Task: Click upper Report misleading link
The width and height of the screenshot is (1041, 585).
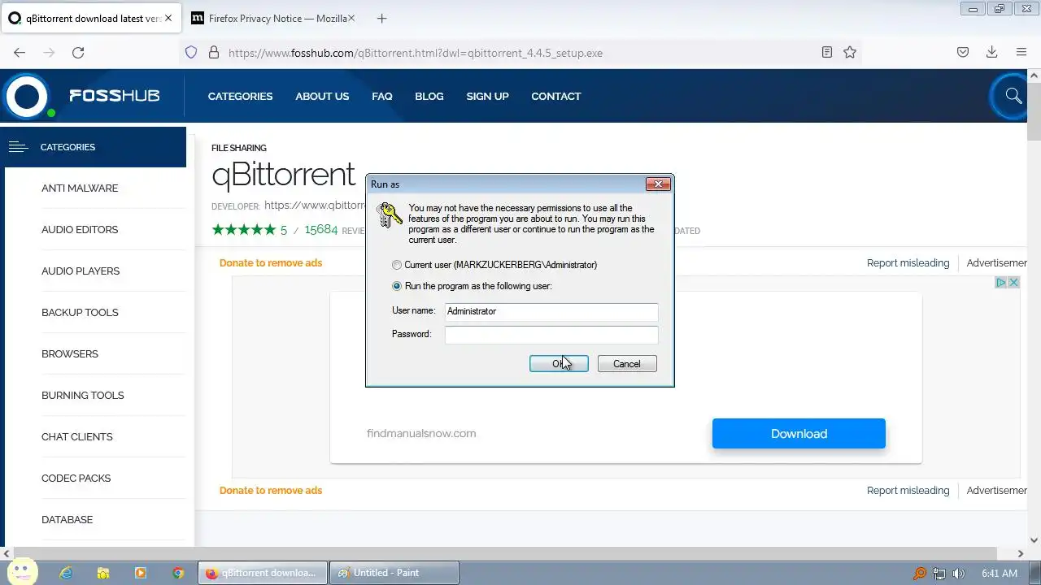Action: tap(908, 262)
